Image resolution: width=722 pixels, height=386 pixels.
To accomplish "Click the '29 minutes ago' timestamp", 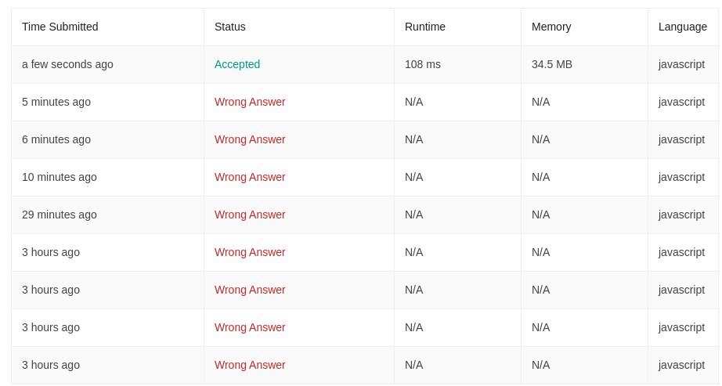I will point(60,215).
